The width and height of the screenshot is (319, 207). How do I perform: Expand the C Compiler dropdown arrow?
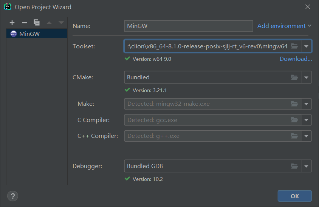pyautogui.click(x=306, y=120)
